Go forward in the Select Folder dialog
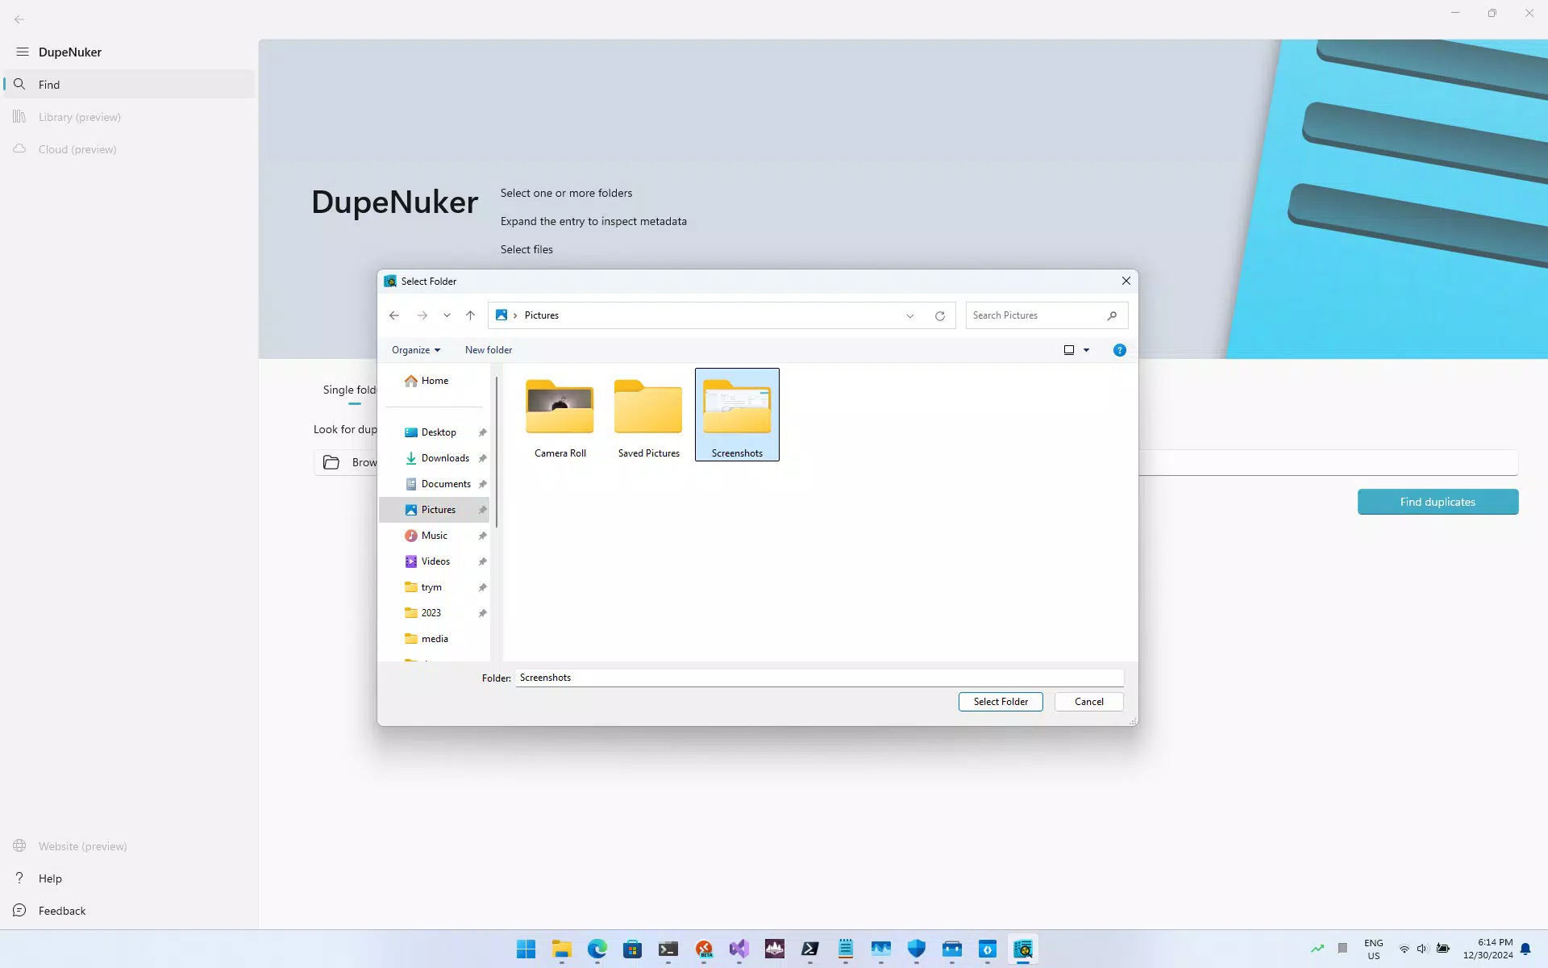The height and width of the screenshot is (968, 1548). (422, 315)
